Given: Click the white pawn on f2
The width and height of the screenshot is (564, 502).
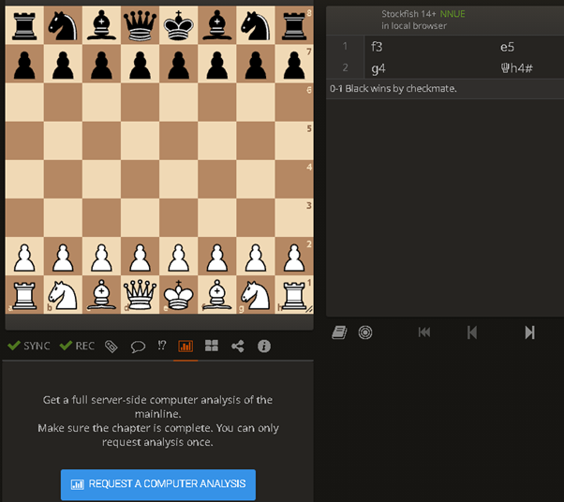Looking at the screenshot, I should click(x=217, y=257).
